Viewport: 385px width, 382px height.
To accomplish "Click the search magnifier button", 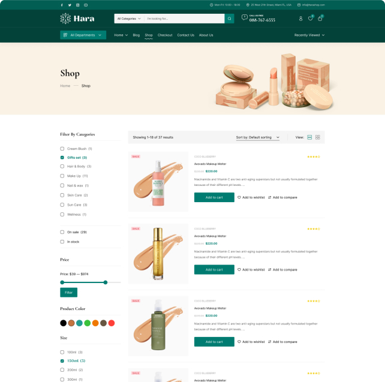I will tap(229, 19).
